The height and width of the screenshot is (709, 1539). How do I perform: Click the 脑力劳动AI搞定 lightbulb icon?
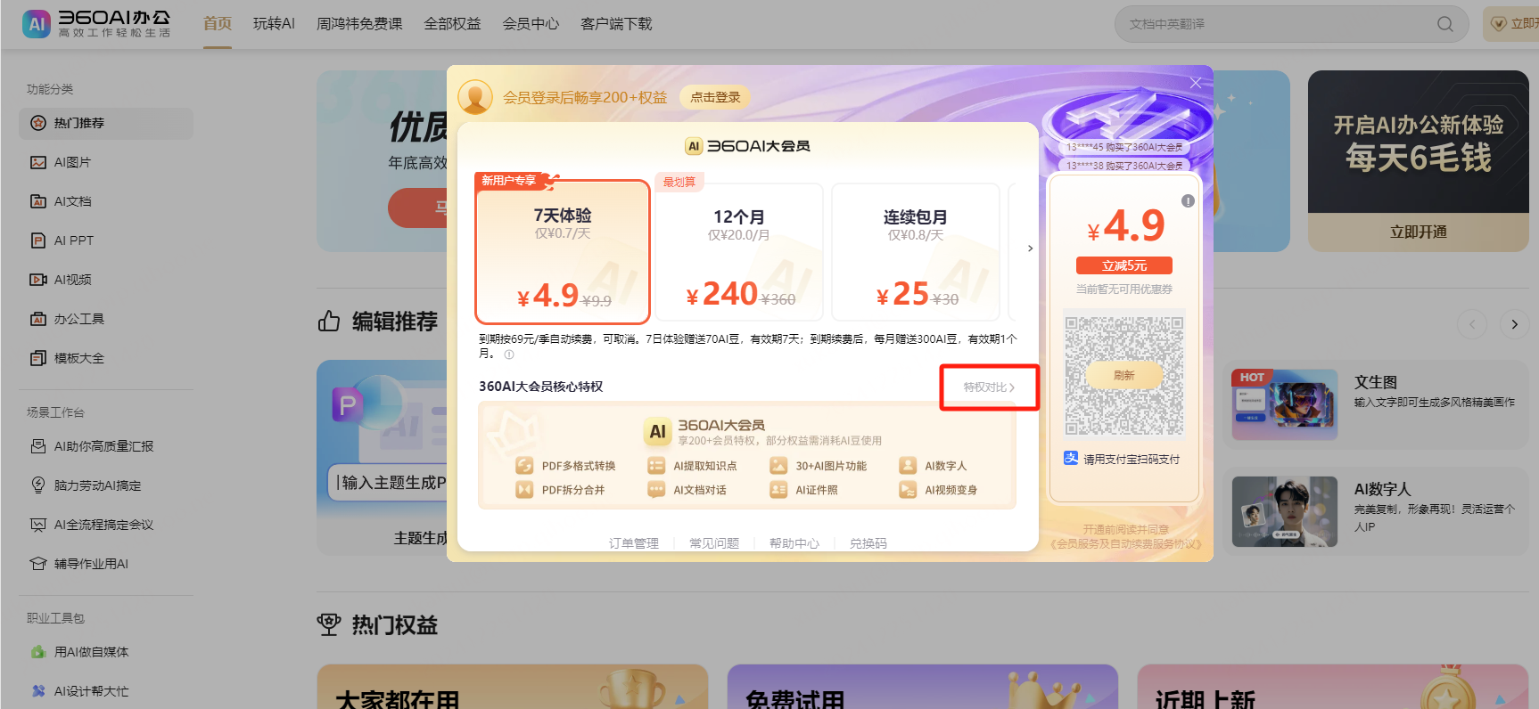click(38, 485)
